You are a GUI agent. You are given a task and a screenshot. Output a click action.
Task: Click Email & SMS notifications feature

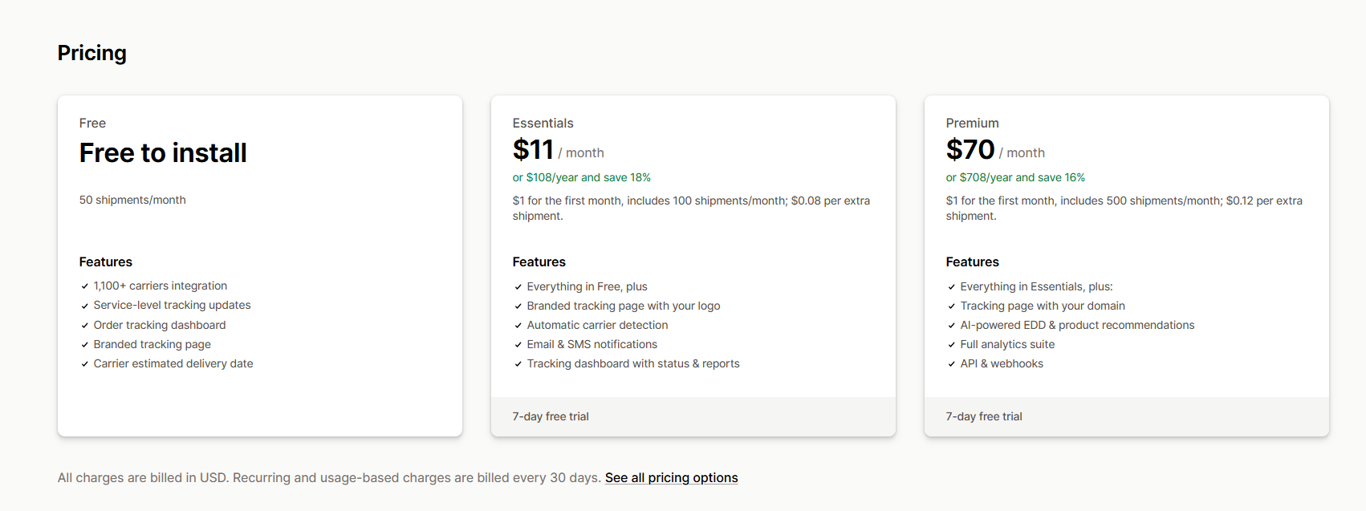592,344
